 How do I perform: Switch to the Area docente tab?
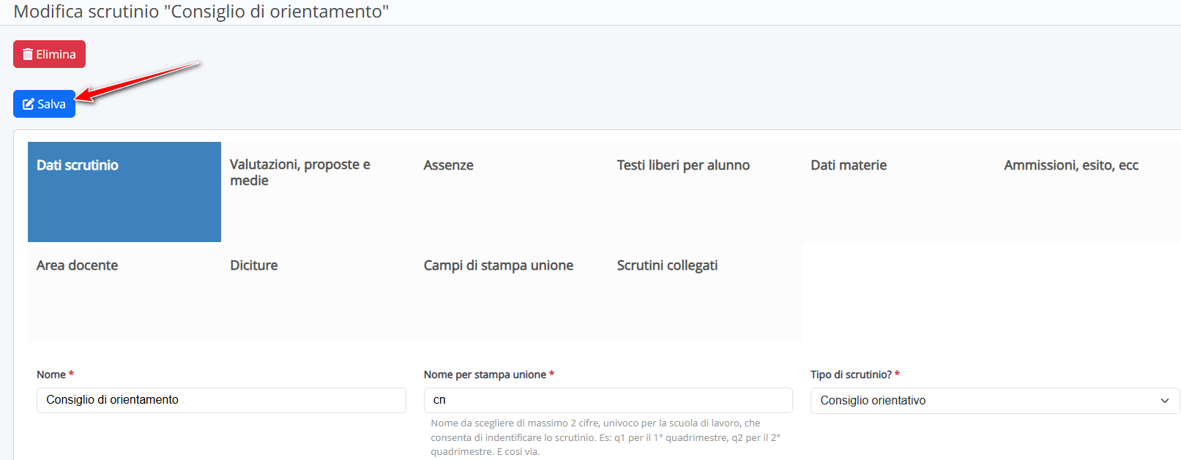[124, 292]
